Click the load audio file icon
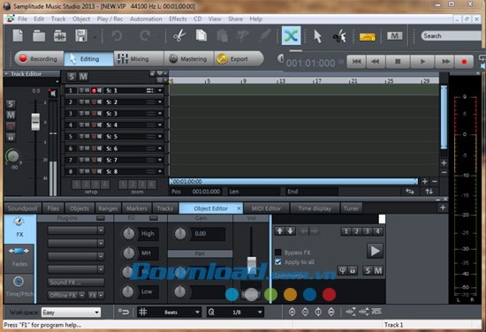Image resolution: width=486 pixels, height=332 pixels. [60, 36]
